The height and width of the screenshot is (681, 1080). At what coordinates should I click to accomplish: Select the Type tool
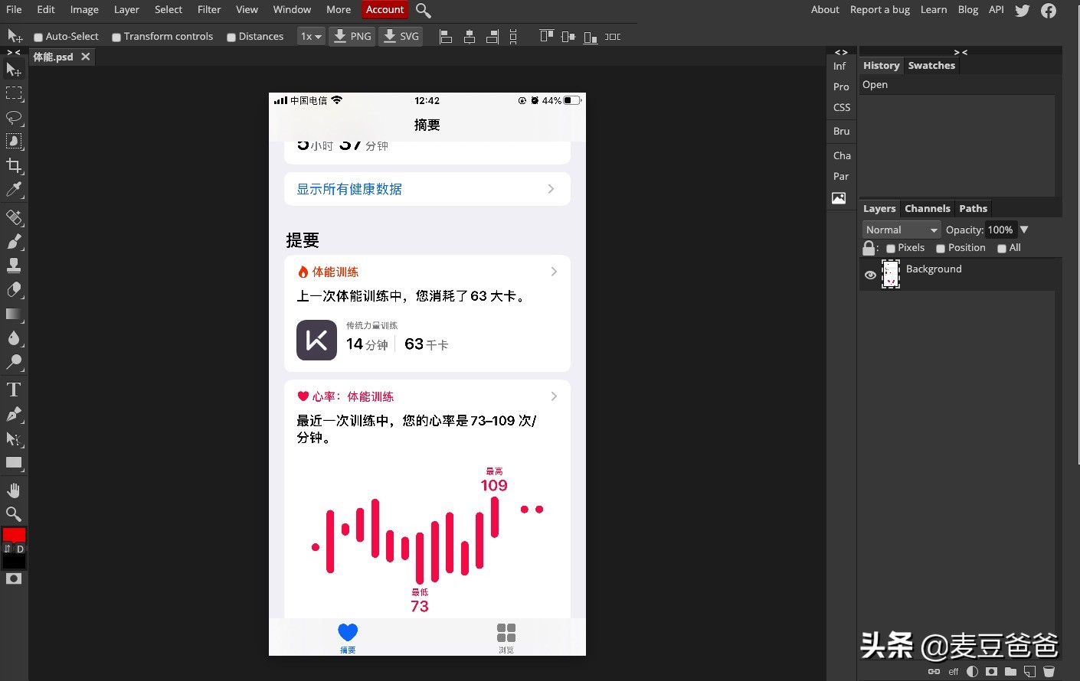pyautogui.click(x=15, y=389)
